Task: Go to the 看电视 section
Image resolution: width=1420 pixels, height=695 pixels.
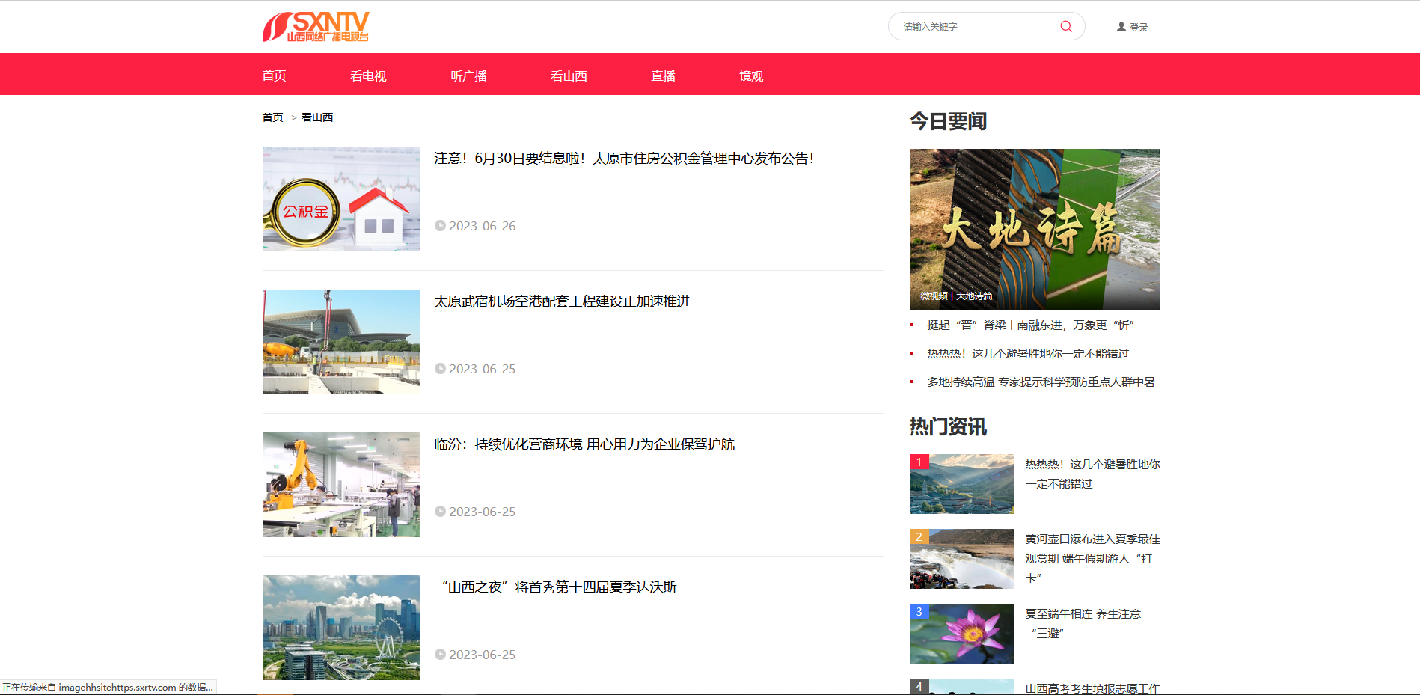Action: coord(368,76)
